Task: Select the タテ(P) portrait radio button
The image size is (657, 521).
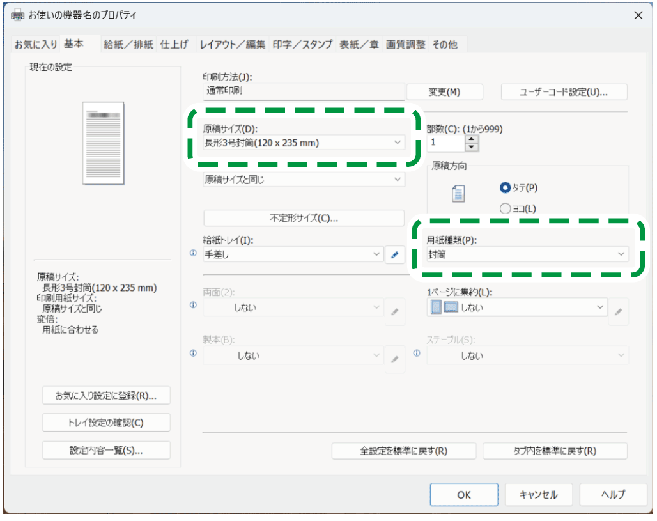Action: coord(505,188)
